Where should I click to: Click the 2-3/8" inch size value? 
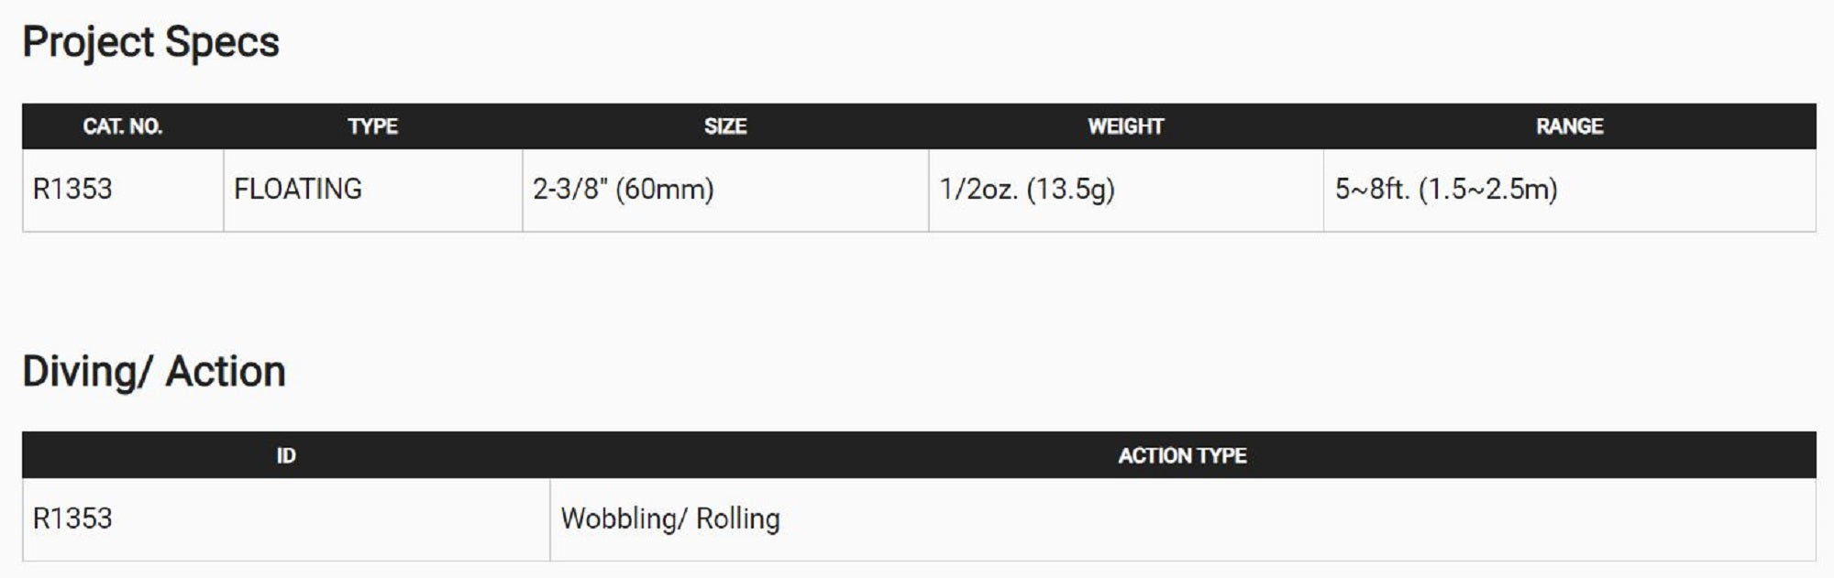(x=570, y=190)
